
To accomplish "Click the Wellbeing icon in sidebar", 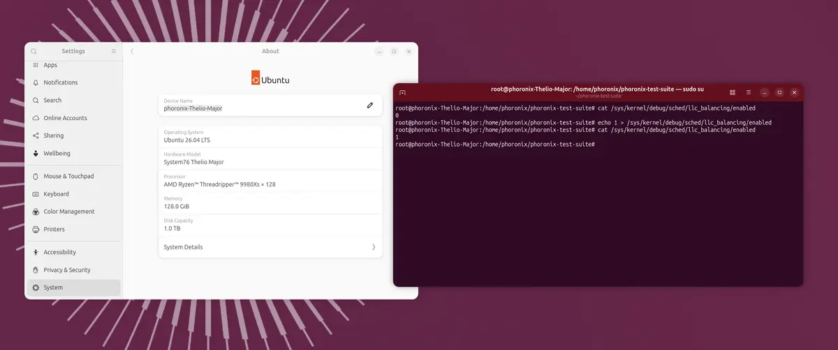I will click(36, 153).
